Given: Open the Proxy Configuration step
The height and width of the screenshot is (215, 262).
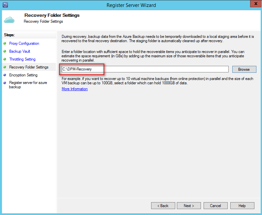Looking at the screenshot, I should pyautogui.click(x=24, y=43).
